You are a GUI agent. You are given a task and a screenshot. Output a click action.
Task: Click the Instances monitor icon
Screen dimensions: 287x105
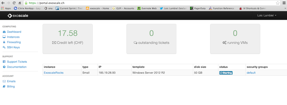(x=4, y=37)
